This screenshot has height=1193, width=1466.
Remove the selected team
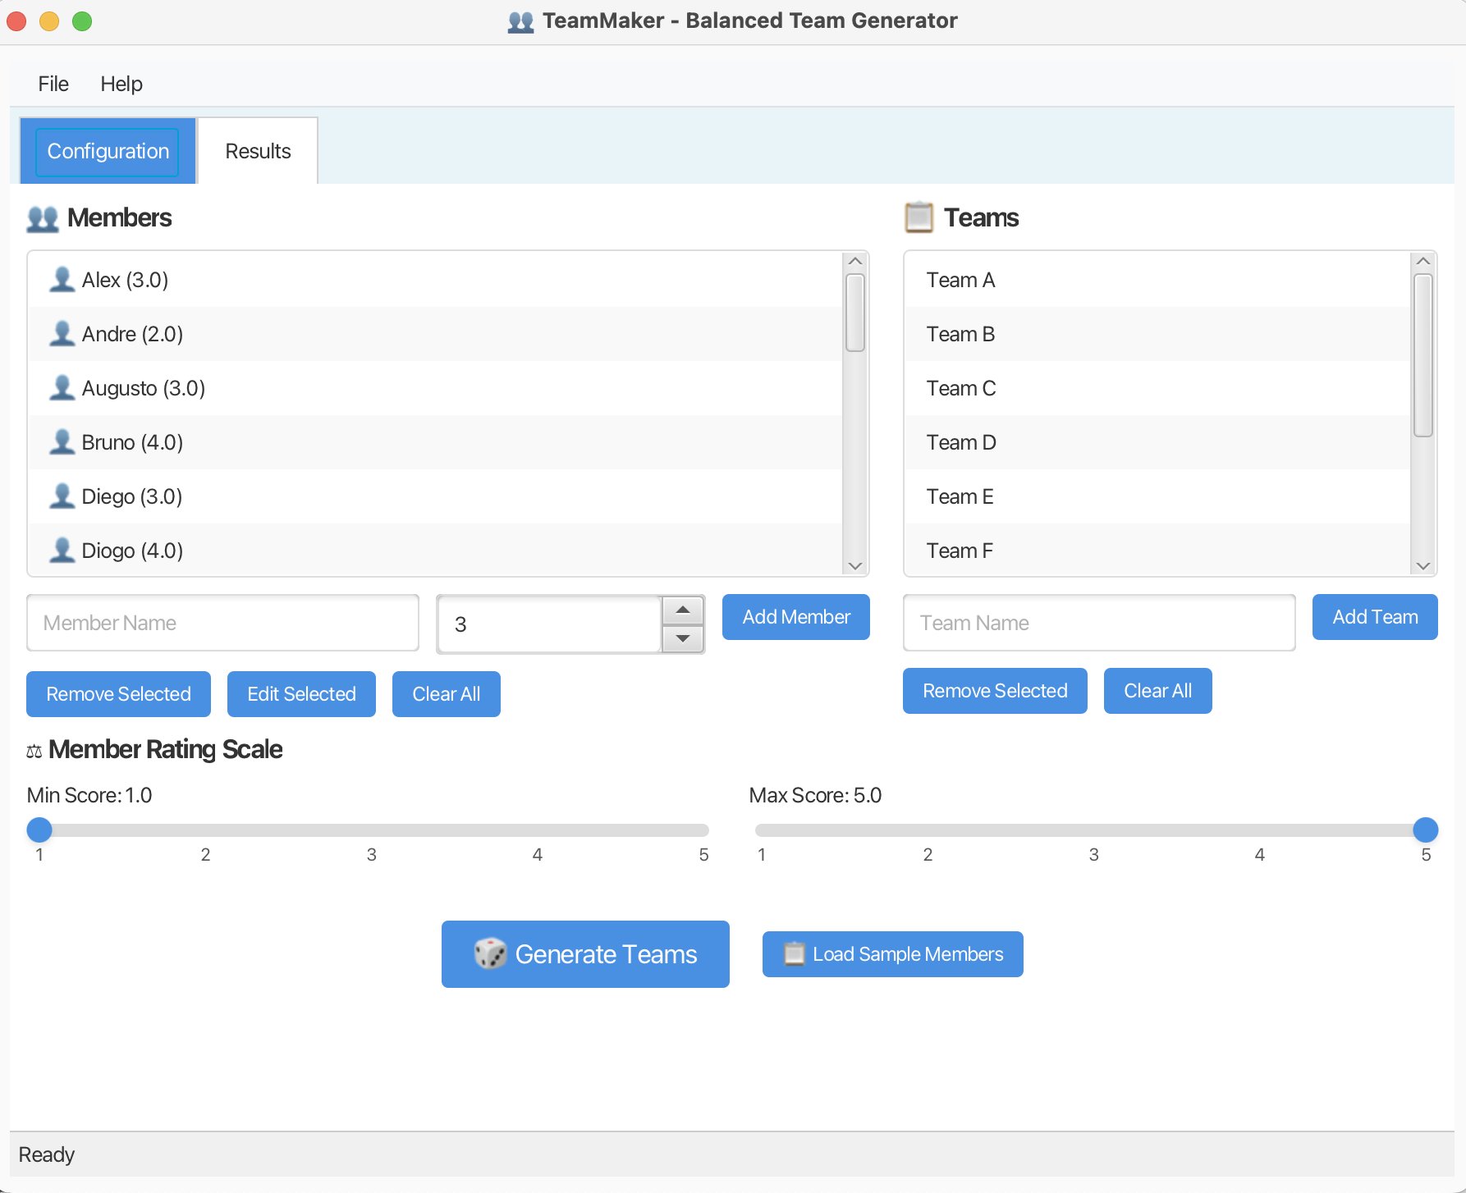995,691
